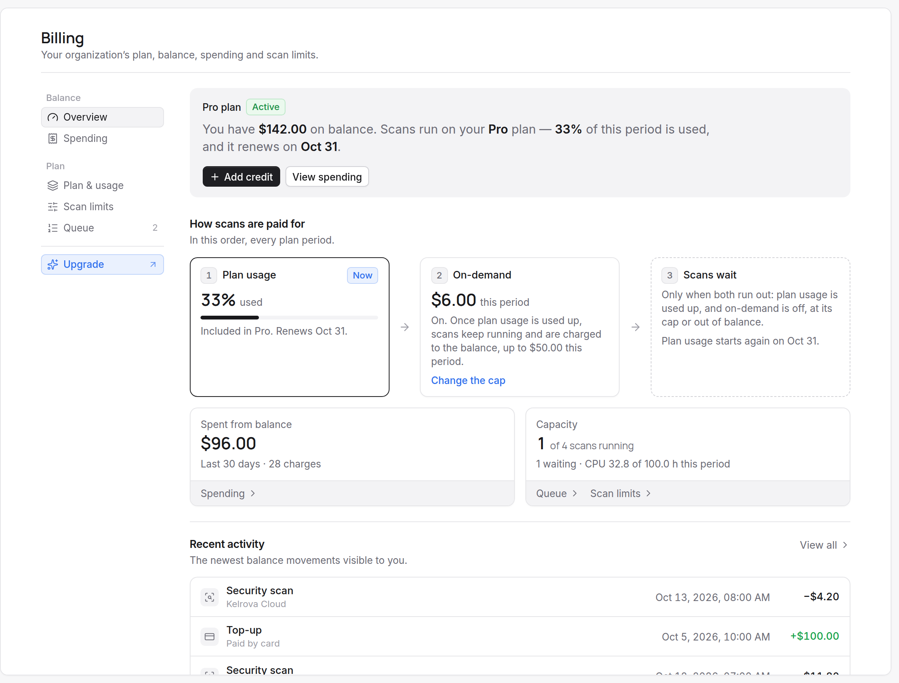Click the Upgrade external-link arrow icon
This screenshot has width=899, height=683.
[153, 264]
